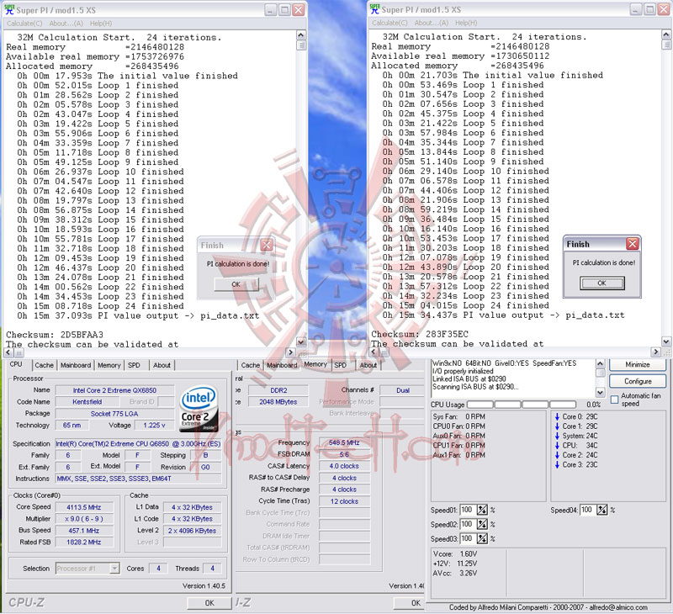Click Speed04 value field in SpeedFan
The image size is (673, 614).
pos(587,510)
